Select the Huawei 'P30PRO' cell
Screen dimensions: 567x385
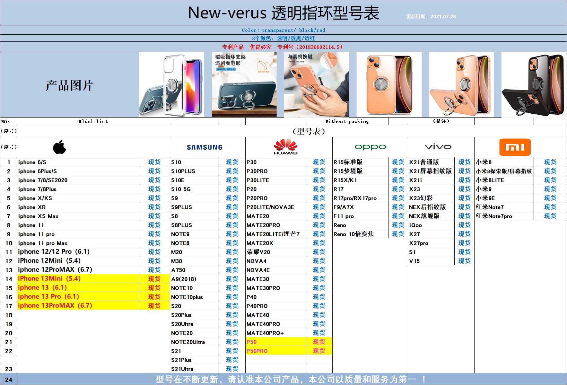[275, 171]
